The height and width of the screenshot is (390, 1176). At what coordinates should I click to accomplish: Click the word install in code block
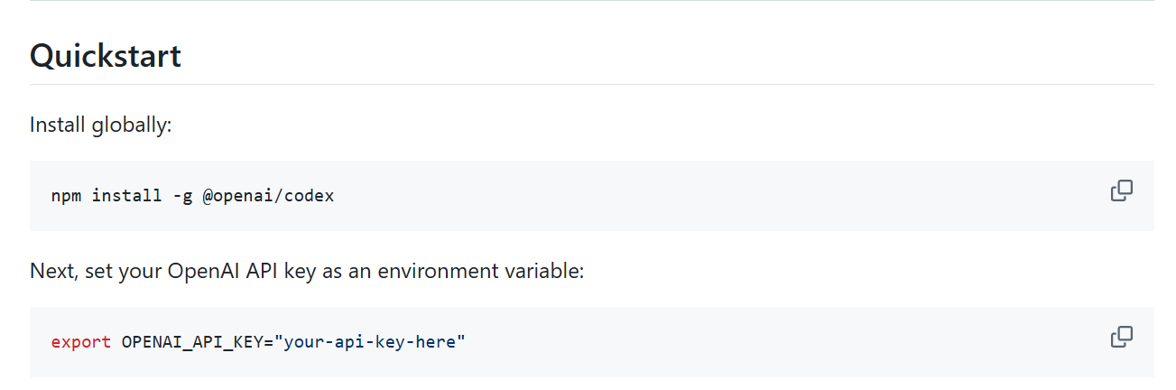tap(127, 196)
